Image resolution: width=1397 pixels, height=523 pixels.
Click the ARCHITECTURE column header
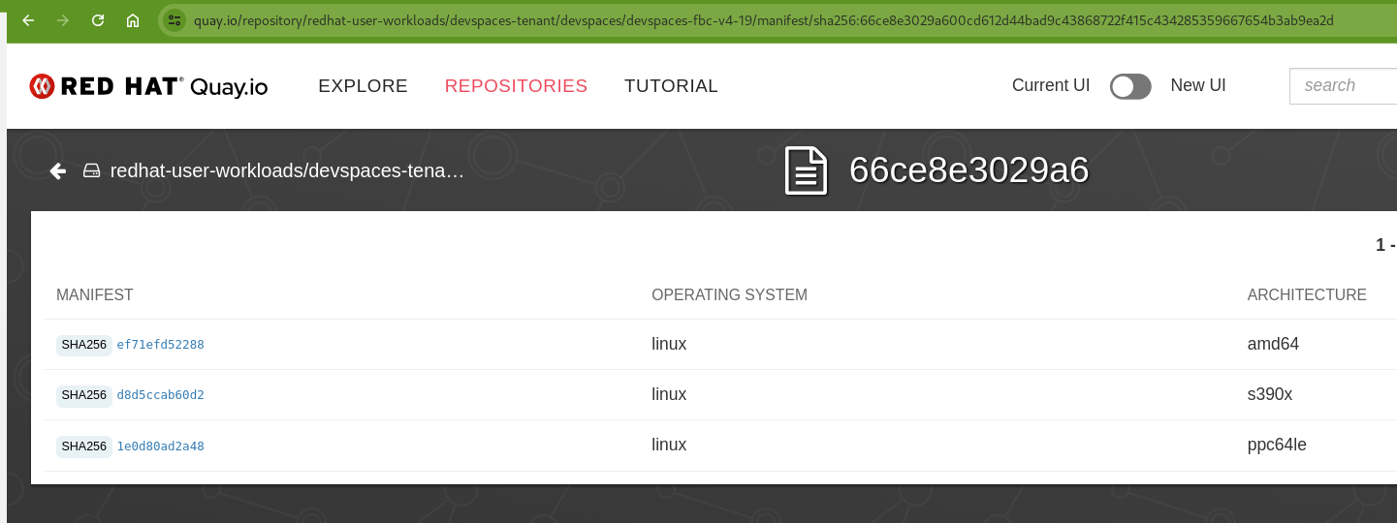[1307, 294]
